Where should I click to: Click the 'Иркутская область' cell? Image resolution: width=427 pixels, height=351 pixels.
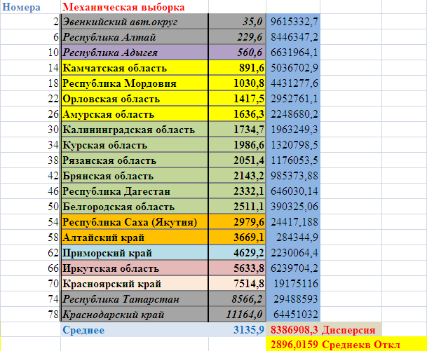pos(135,268)
